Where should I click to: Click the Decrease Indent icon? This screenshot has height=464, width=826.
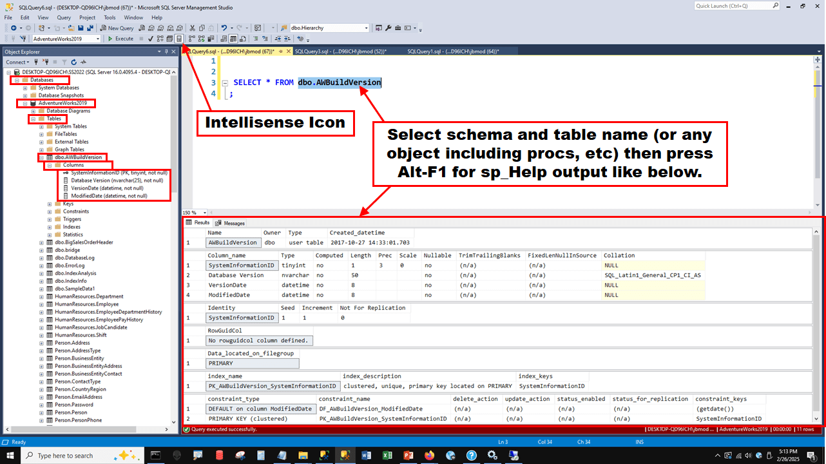pos(277,39)
